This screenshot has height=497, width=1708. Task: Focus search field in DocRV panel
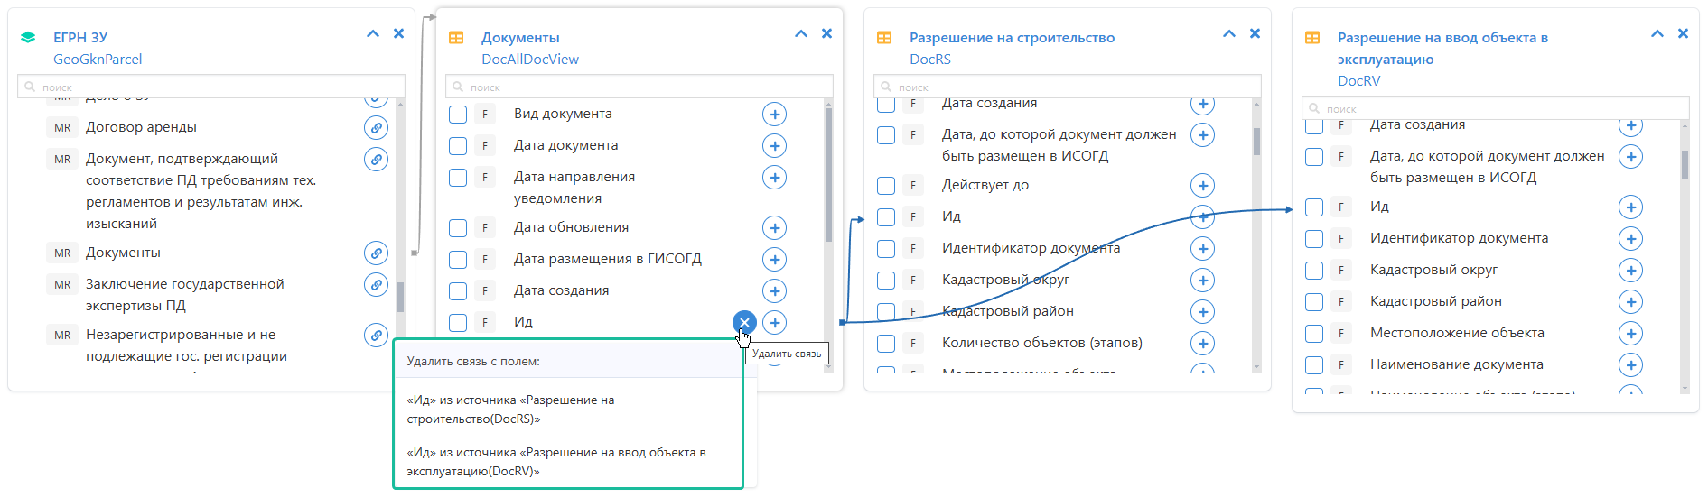click(1496, 108)
